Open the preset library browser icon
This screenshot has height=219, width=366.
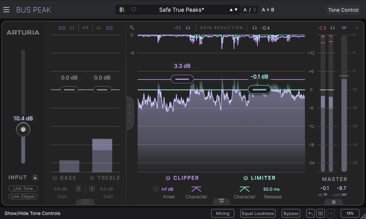click(122, 10)
